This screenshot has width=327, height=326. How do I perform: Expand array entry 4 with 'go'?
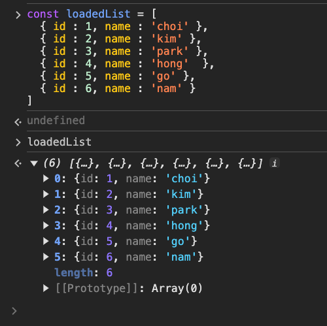pyautogui.click(x=46, y=241)
